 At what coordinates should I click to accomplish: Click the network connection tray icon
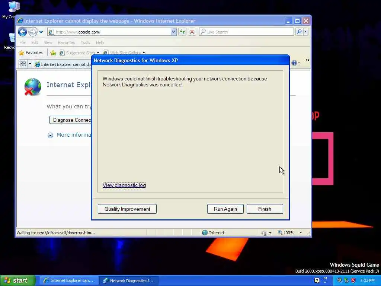(x=346, y=281)
